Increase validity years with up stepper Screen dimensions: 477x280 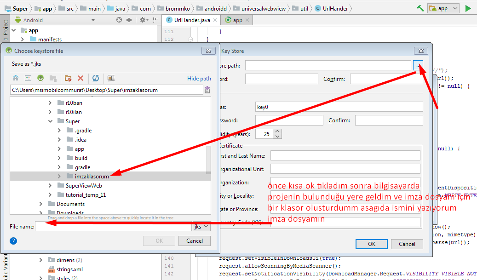click(277, 131)
